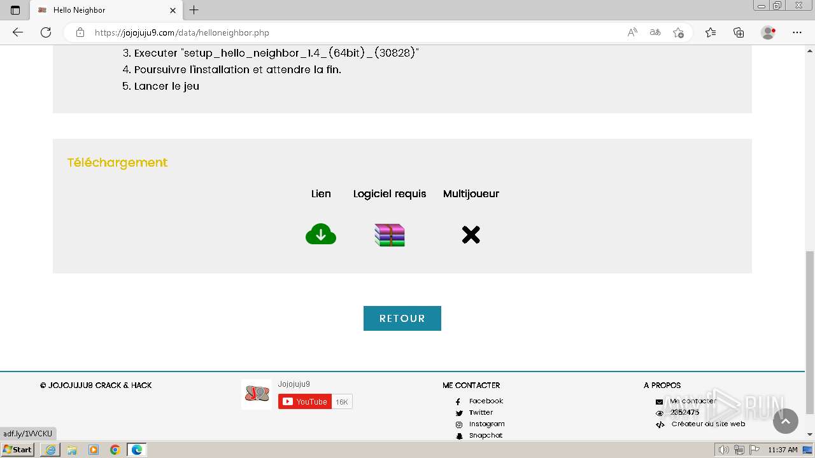This screenshot has height=458, width=815.
Task: Open a new tab with plus button
Action: (x=194, y=10)
